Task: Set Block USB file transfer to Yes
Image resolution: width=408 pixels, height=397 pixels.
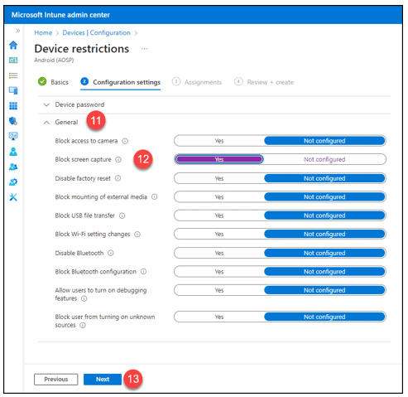Action: click(219, 215)
